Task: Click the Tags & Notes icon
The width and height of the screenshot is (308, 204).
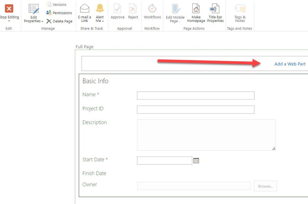Action: click(x=240, y=9)
